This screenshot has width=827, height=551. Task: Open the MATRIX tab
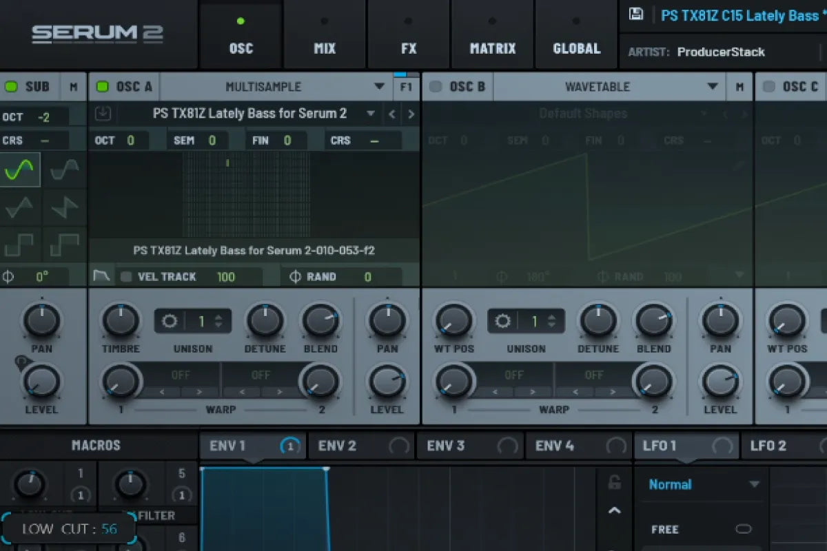coord(493,36)
